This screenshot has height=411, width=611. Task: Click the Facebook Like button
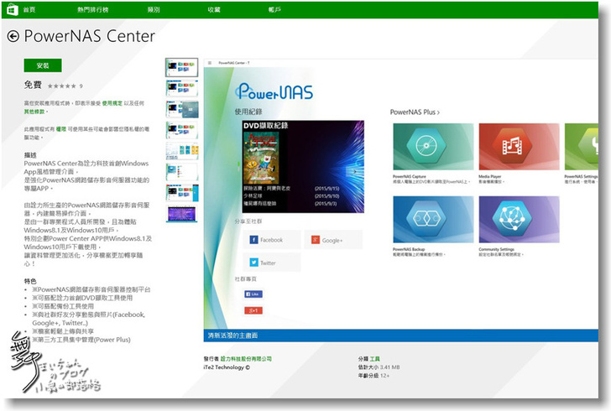pyautogui.click(x=253, y=294)
